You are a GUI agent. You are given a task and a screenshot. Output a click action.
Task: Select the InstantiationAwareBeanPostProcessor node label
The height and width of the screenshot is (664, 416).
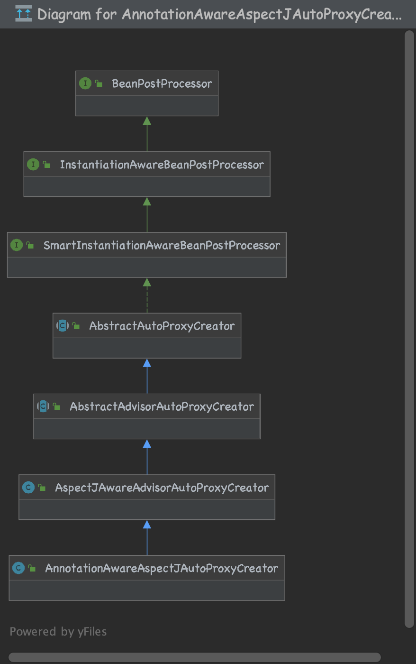162,165
